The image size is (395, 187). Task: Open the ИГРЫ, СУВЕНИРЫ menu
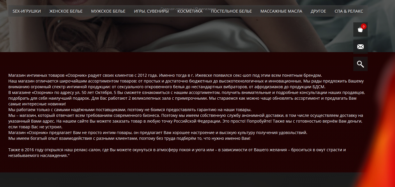(x=151, y=11)
